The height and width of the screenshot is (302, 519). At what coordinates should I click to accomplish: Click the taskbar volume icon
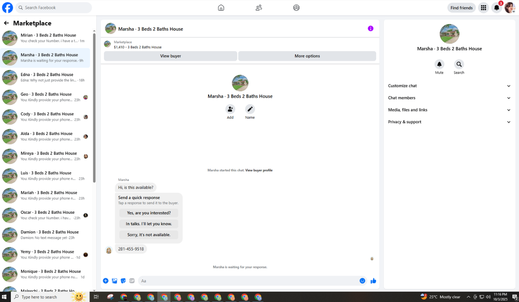[x=488, y=297]
